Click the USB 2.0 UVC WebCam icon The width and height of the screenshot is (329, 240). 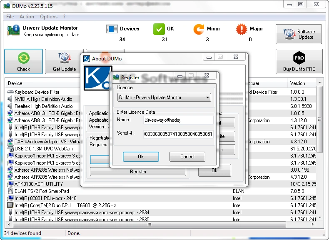(10, 148)
